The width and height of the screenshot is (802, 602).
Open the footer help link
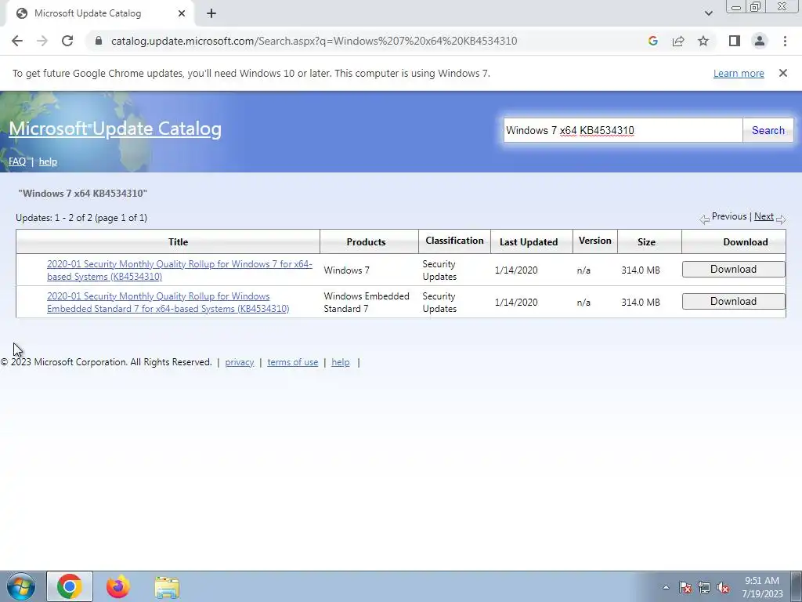340,362
